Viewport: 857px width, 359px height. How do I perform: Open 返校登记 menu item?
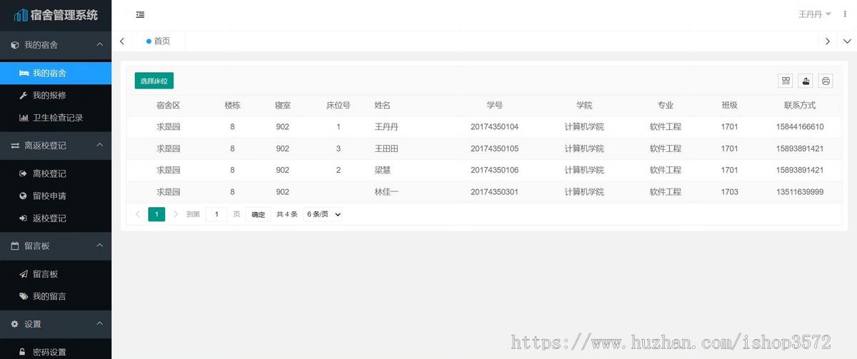(x=56, y=218)
